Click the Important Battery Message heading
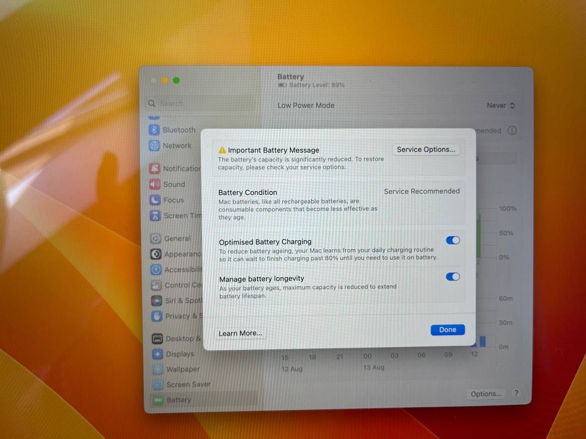The width and height of the screenshot is (586, 439). [273, 150]
